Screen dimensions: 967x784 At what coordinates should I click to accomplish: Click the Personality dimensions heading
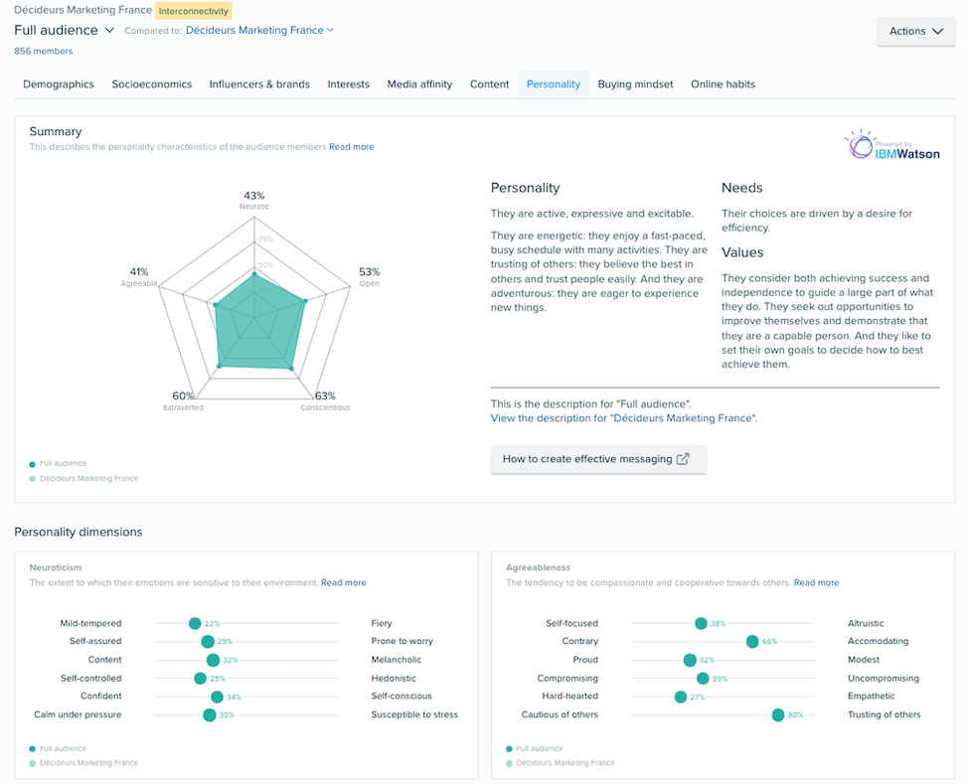[79, 532]
